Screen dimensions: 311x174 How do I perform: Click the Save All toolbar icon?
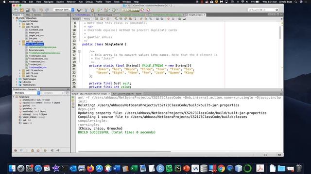tap(34, 10)
